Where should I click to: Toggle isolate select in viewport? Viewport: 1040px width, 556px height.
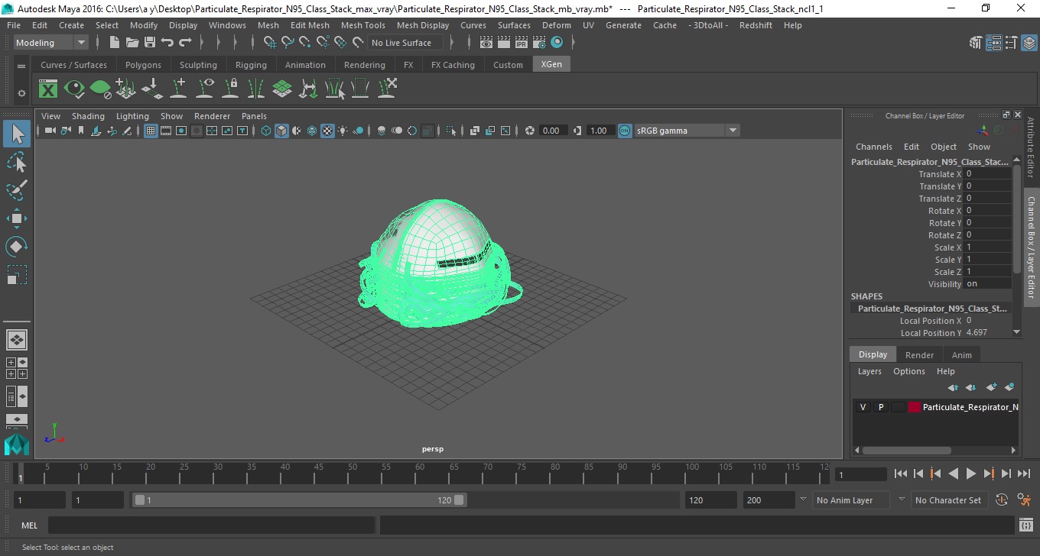pyautogui.click(x=451, y=131)
